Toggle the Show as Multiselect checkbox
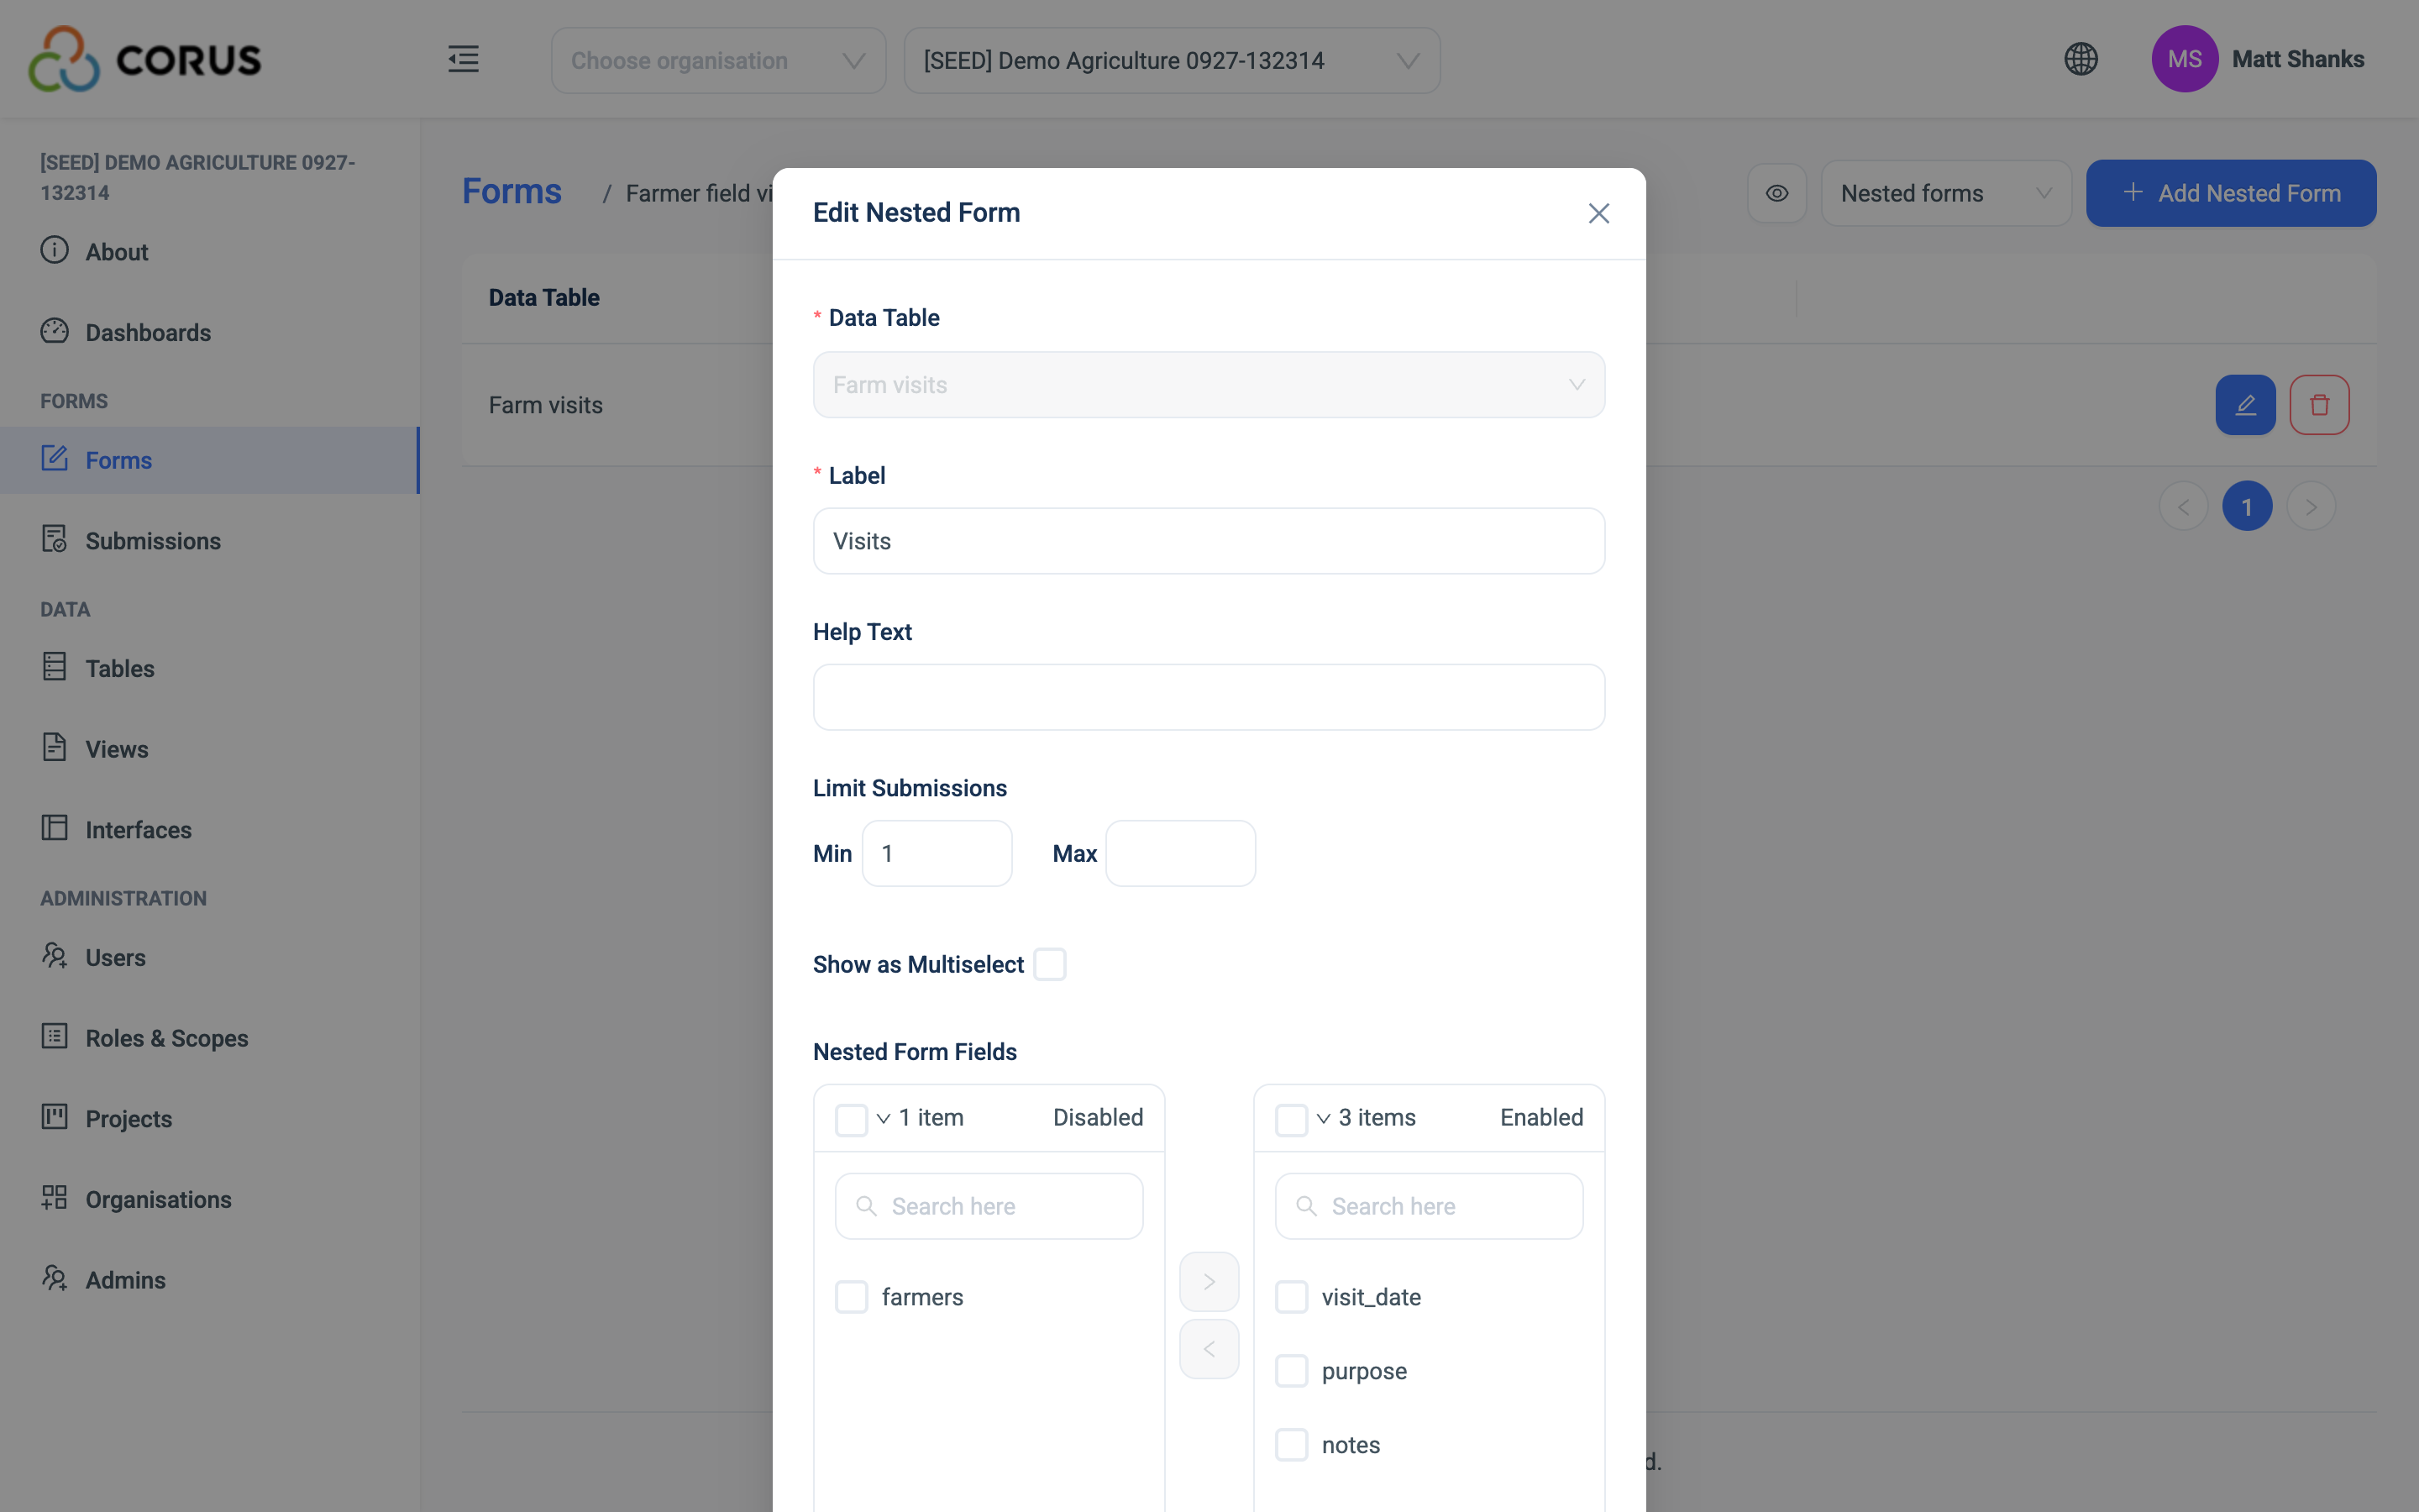This screenshot has height=1512, width=2419. [1048, 964]
